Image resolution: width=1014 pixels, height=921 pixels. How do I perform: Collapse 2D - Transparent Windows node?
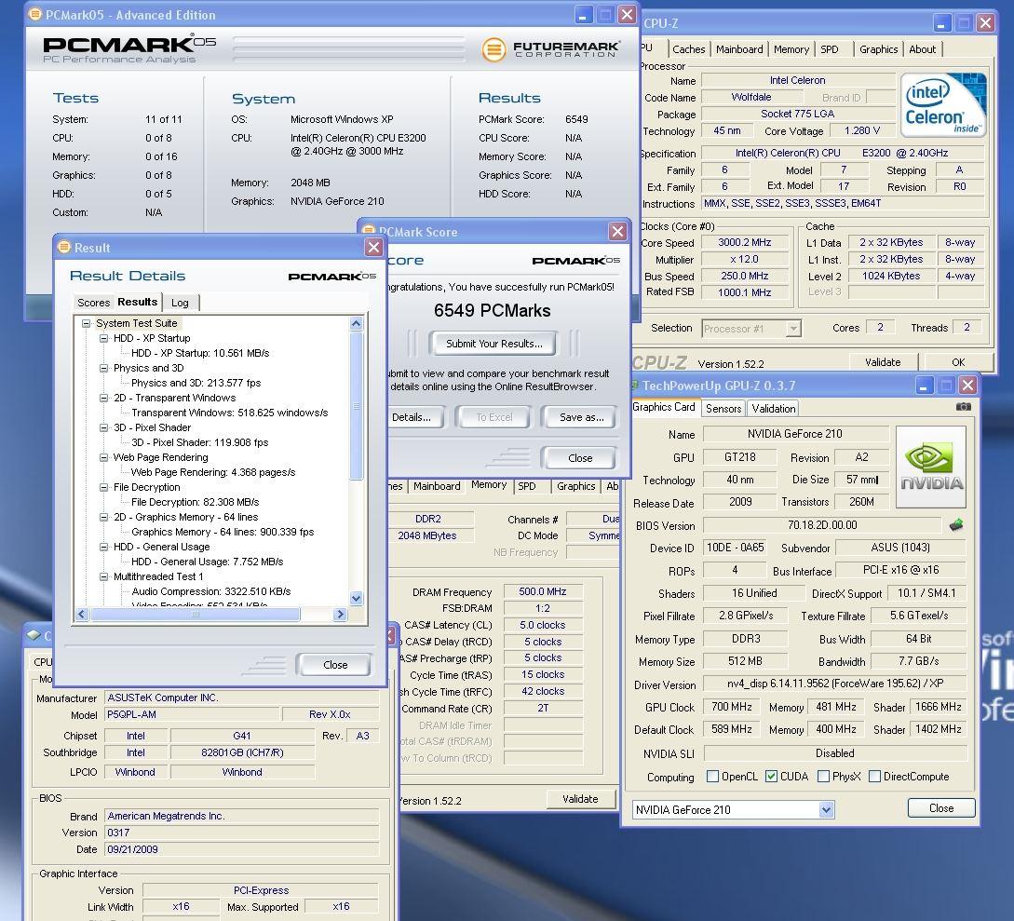coord(103,397)
